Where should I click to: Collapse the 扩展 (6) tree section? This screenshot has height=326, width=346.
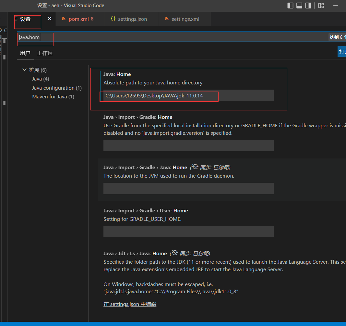click(x=24, y=69)
